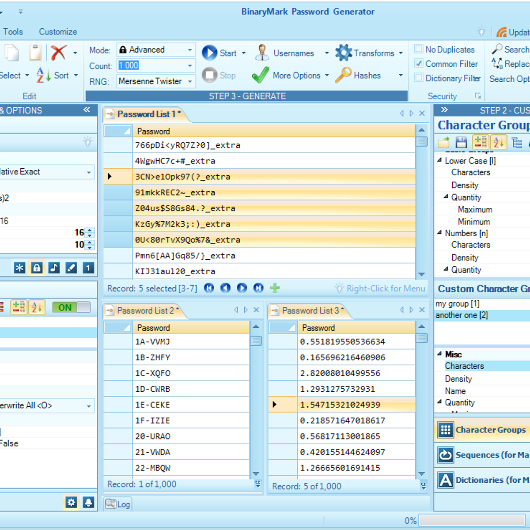This screenshot has height=530, width=530.
Task: Open the Character Groups navigation button
Action: click(483, 430)
